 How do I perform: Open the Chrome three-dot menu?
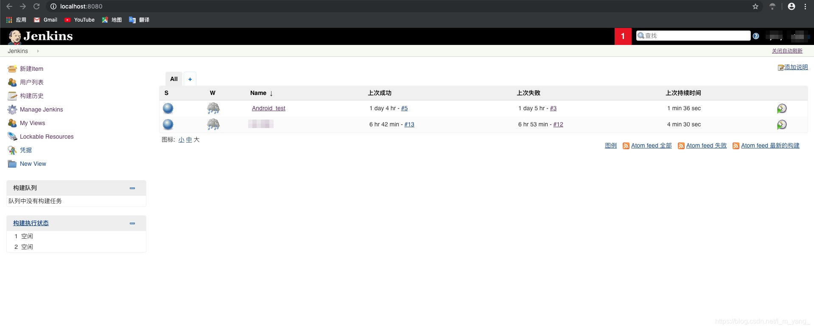pos(805,6)
